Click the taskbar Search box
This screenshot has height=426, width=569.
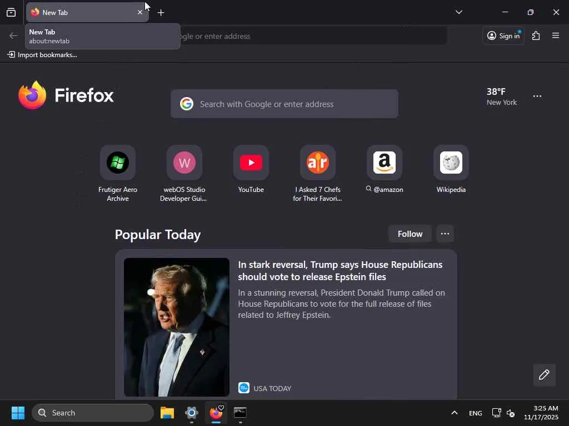[x=93, y=413]
